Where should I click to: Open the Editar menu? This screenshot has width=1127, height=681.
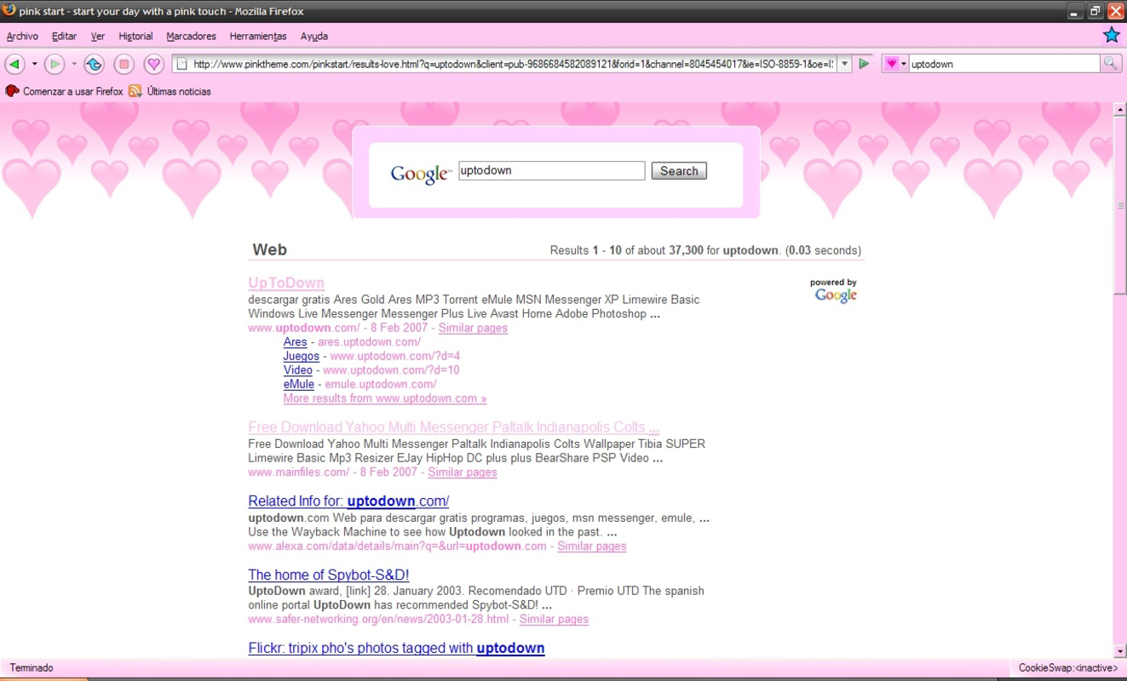point(64,36)
